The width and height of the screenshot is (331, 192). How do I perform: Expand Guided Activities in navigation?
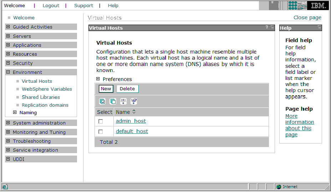click(x=8, y=27)
